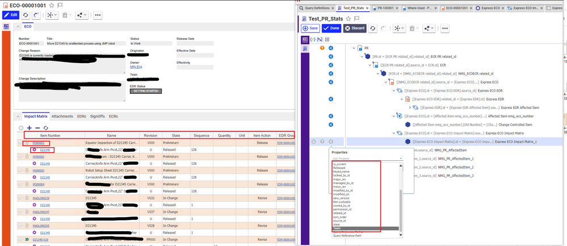The image size is (567, 246).
Task: Collapse the M300001 row in Impact Matrix
Action: click(19, 143)
